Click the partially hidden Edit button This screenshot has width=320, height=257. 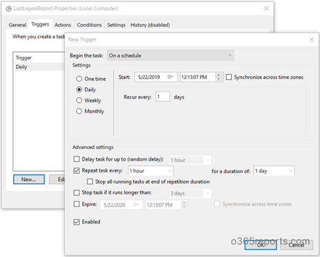point(57,179)
